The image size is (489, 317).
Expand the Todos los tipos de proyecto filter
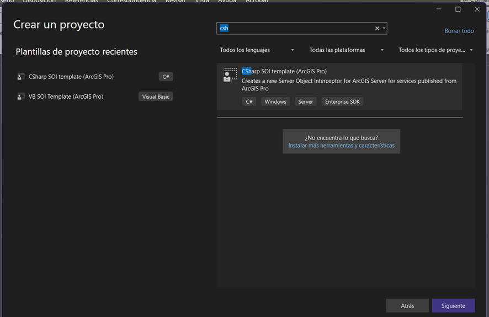click(x=435, y=50)
